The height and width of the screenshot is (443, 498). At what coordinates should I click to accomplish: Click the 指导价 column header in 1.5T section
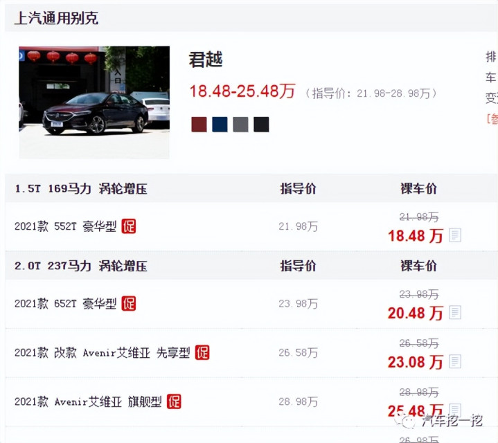pos(298,188)
